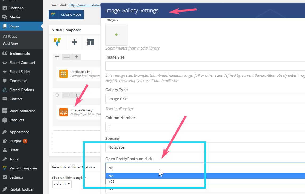The height and width of the screenshot is (194, 305).
Task: Click the Media menu icon
Action: click(x=5, y=17)
